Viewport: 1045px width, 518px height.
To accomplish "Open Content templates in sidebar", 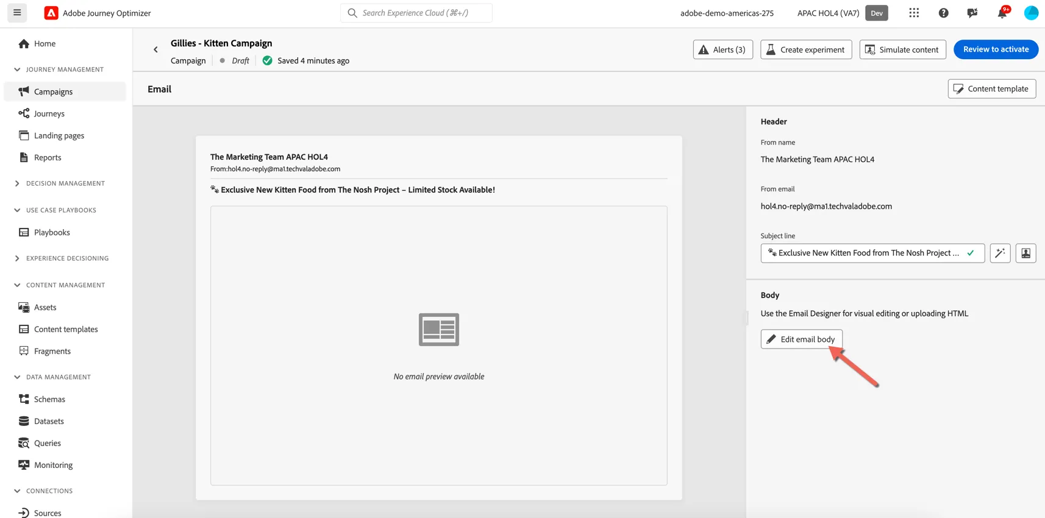I will 65,329.
